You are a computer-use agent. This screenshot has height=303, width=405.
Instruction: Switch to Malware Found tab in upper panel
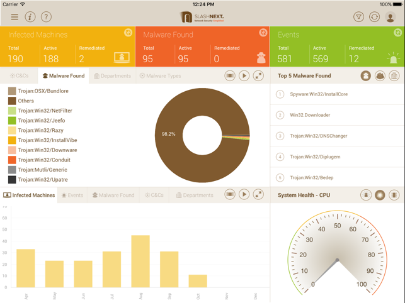[64, 76]
